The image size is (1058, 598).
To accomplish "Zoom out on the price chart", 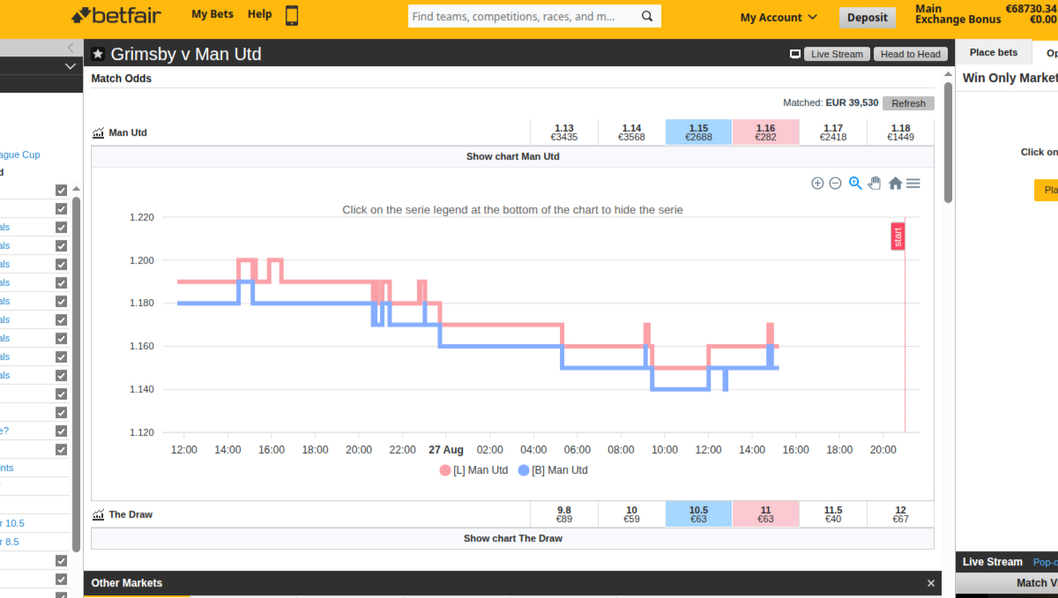I will [x=835, y=183].
